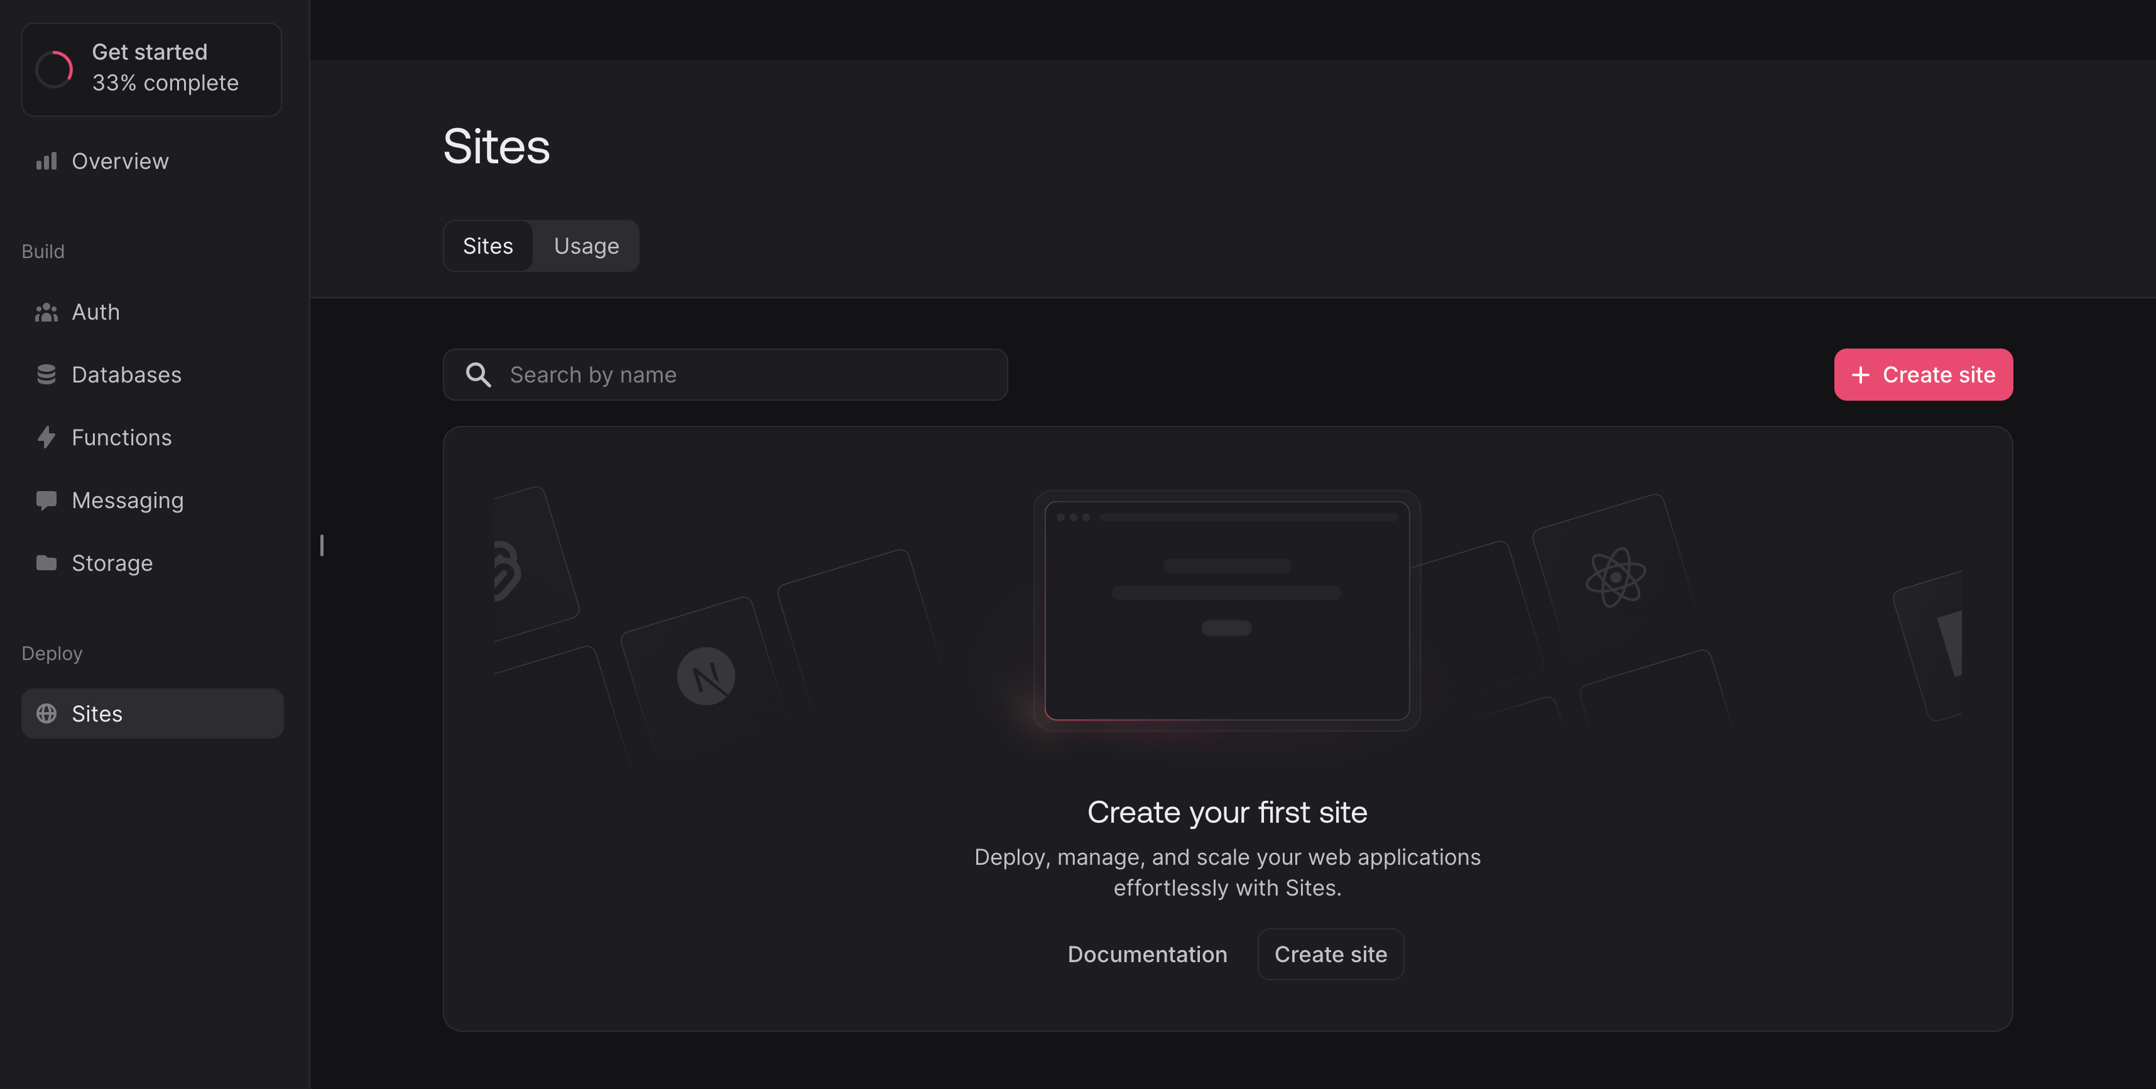The width and height of the screenshot is (2156, 1089).
Task: Click the search magnifier icon
Action: [x=478, y=374]
